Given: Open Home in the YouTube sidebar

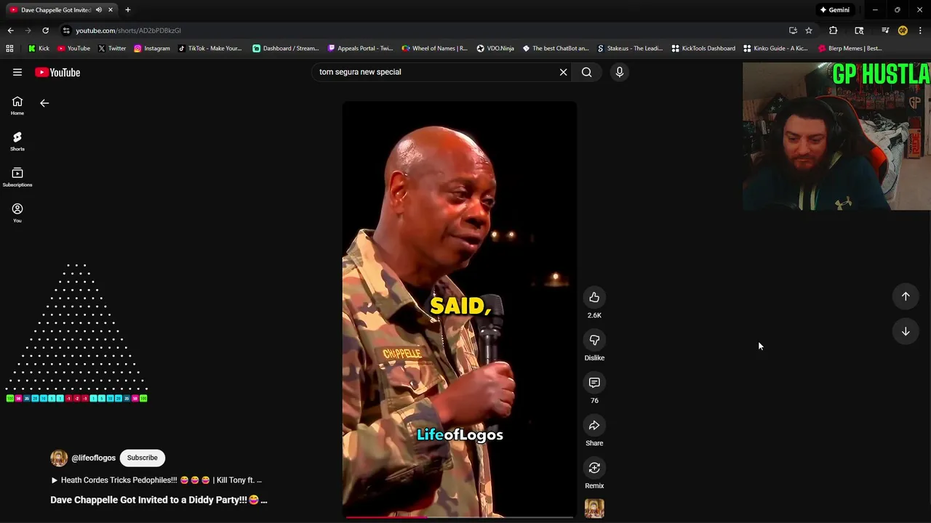Looking at the screenshot, I should pyautogui.click(x=17, y=106).
